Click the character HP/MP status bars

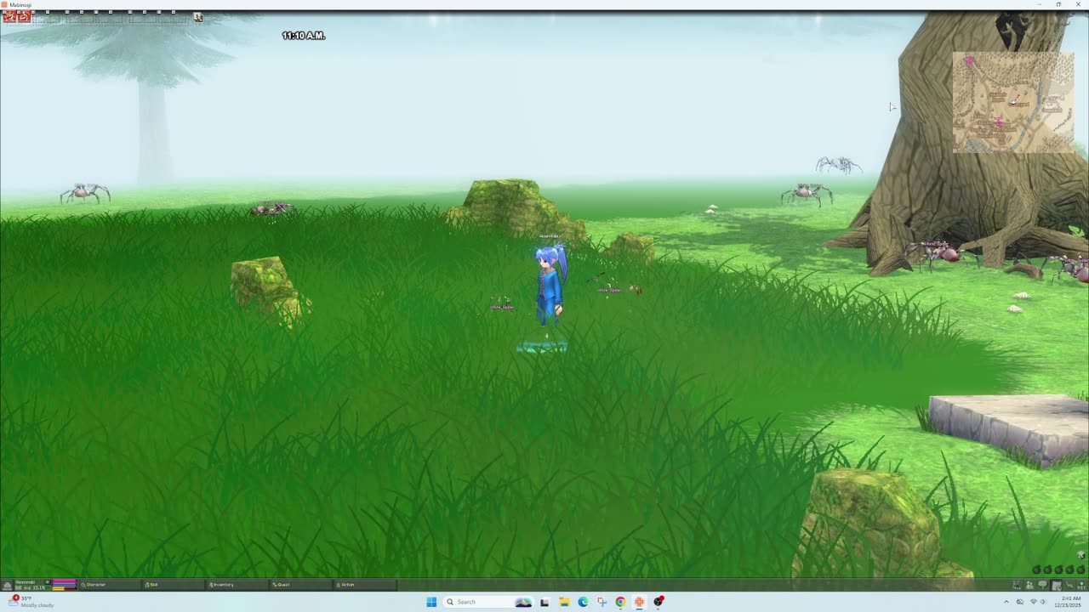[x=65, y=585]
